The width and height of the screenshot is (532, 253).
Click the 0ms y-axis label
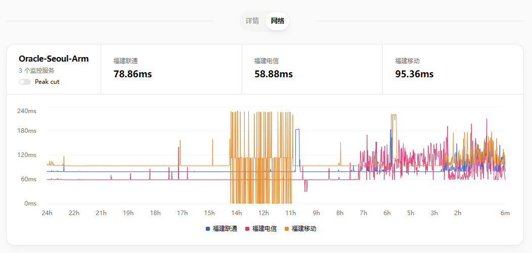click(x=30, y=204)
